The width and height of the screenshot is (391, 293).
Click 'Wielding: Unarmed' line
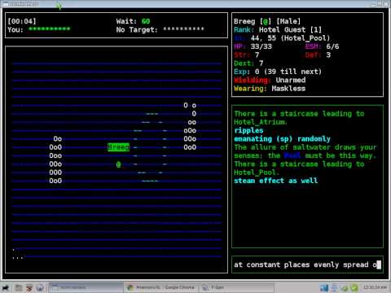click(270, 80)
